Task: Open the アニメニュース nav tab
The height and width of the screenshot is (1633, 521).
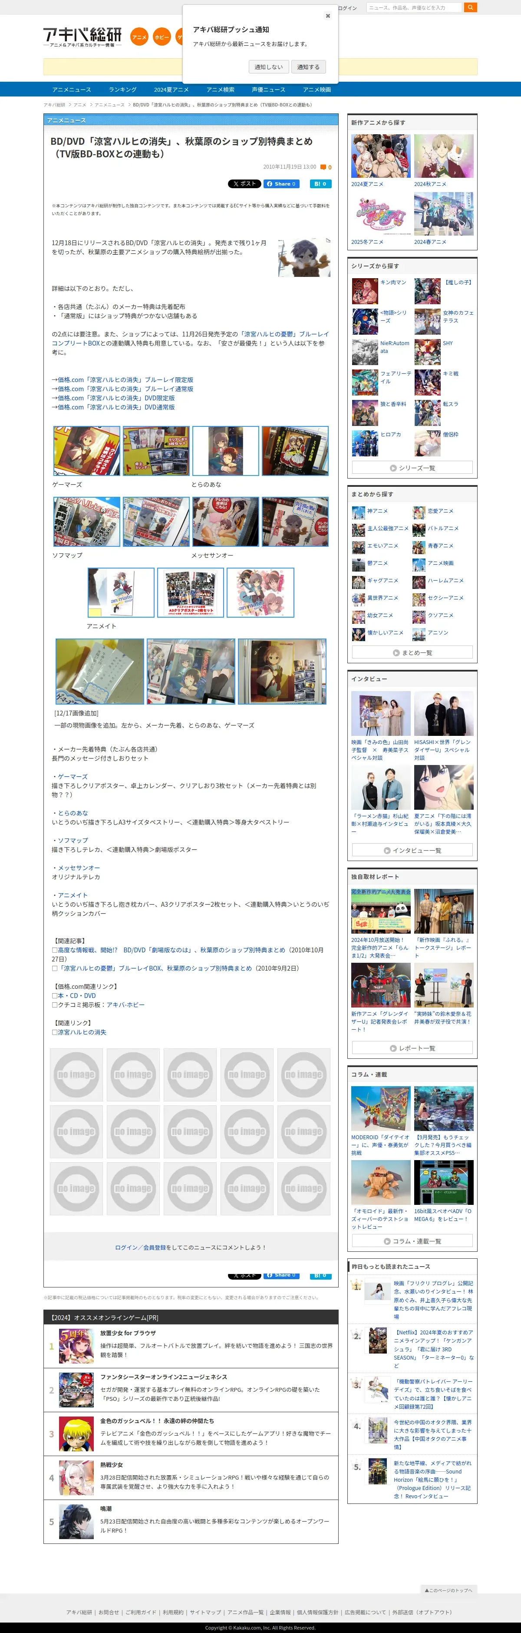Action: point(72,90)
